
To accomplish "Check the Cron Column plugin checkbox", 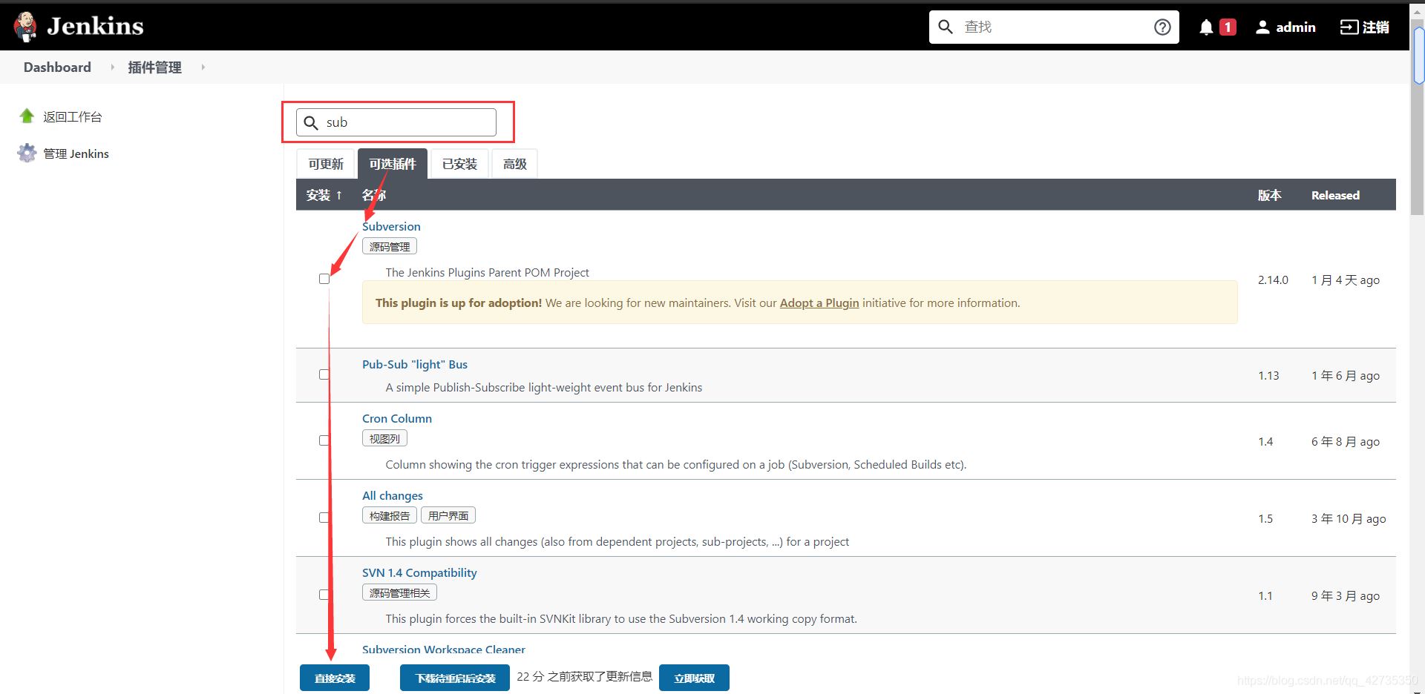I will (324, 440).
